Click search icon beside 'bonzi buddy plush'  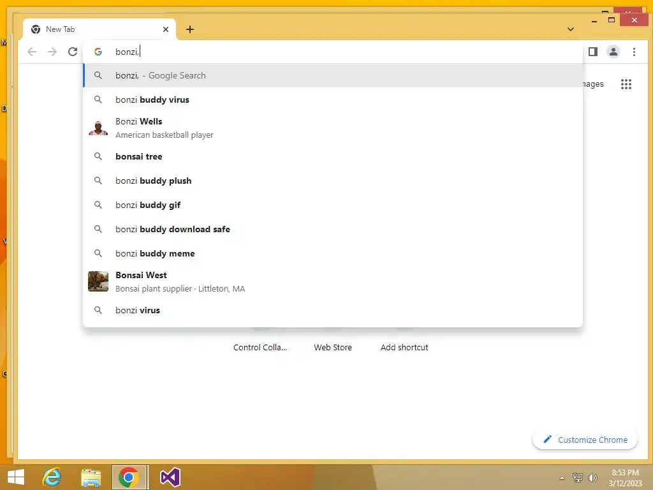98,181
